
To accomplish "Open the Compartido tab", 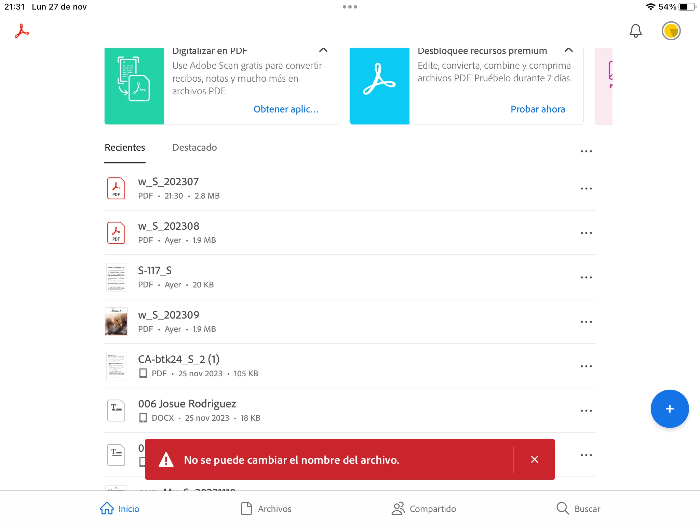I will (424, 509).
